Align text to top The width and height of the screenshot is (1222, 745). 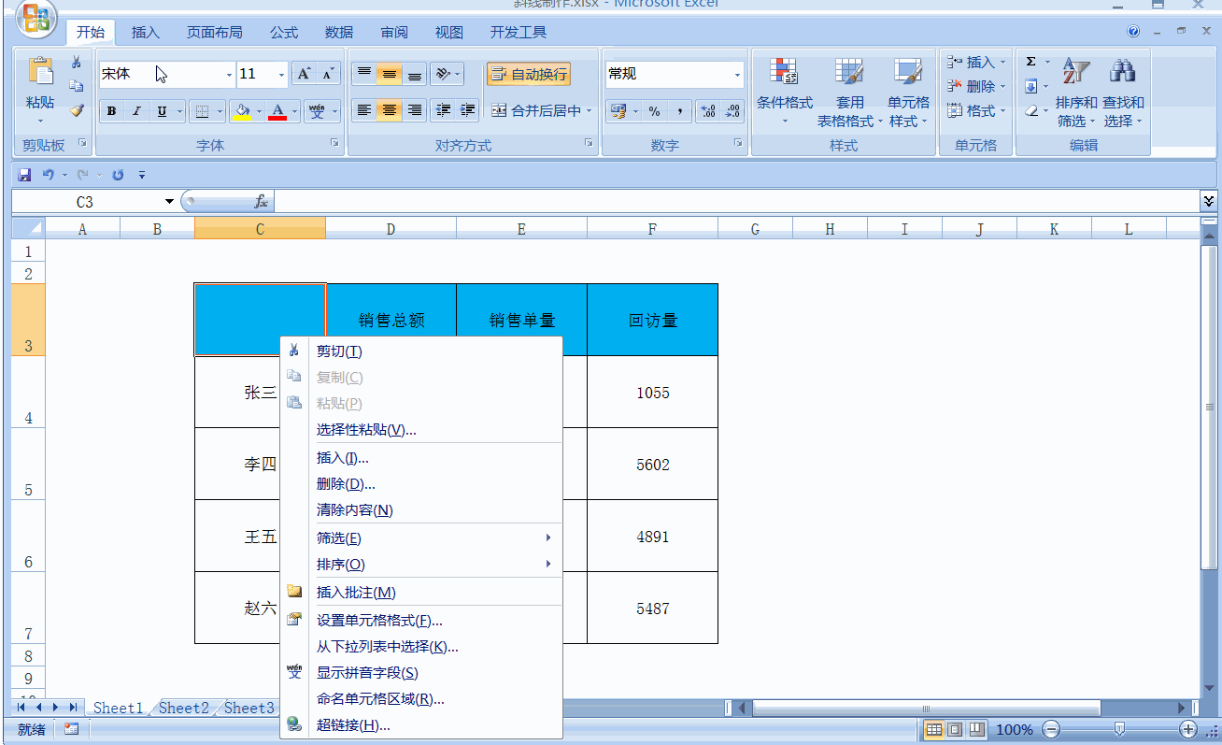tap(364, 74)
